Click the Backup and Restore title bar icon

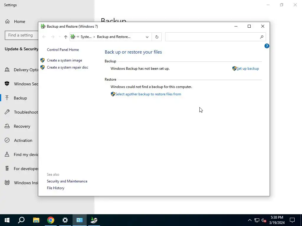click(x=43, y=26)
